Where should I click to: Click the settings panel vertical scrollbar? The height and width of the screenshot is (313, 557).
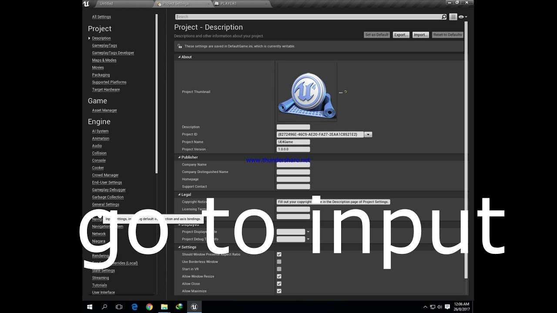click(466, 150)
